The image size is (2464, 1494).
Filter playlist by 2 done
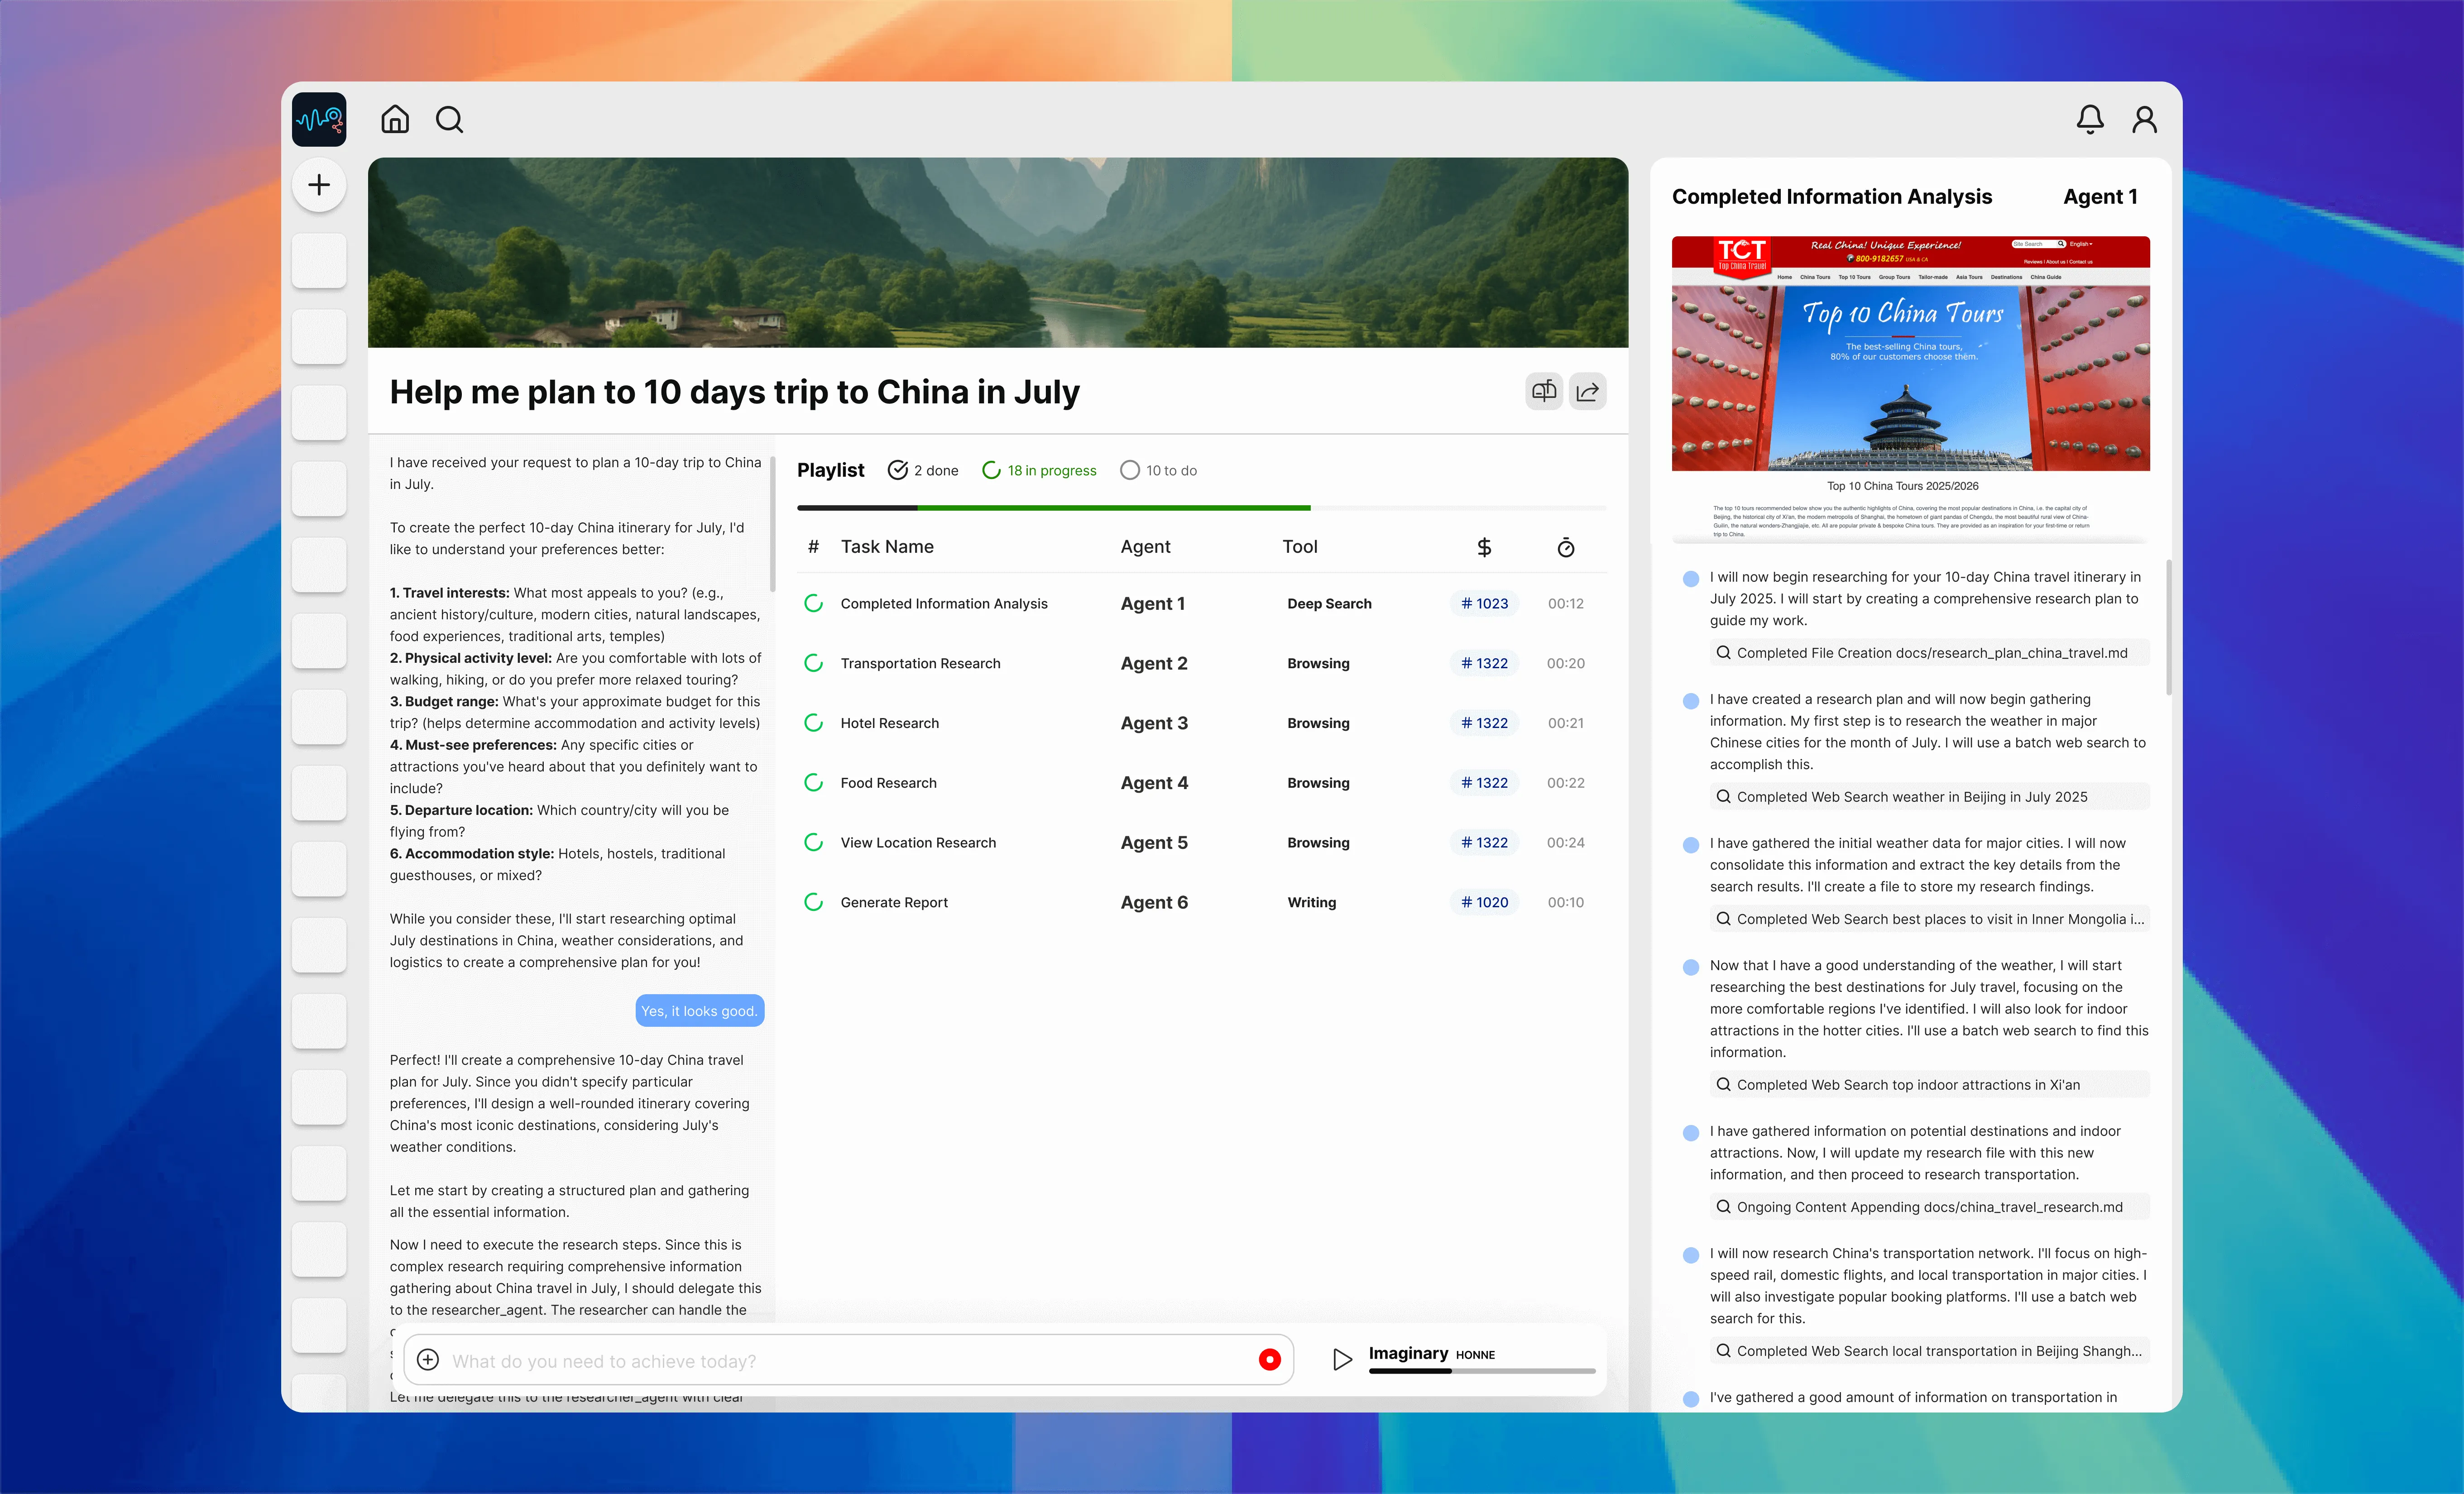923,471
